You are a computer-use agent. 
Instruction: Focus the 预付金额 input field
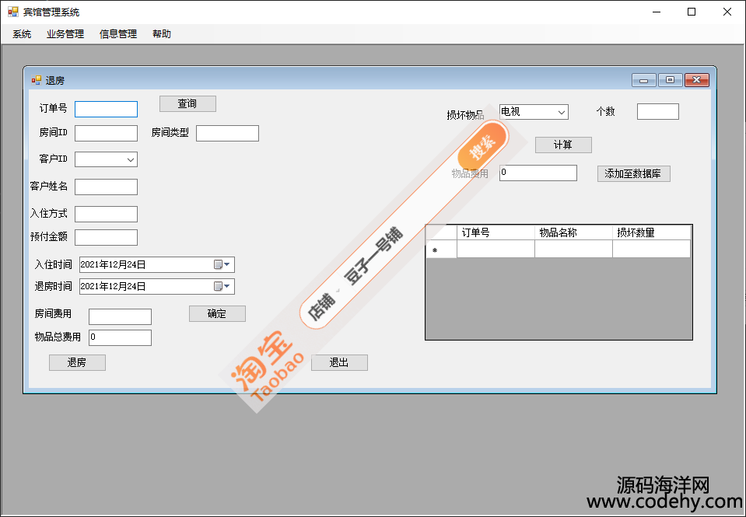point(106,237)
